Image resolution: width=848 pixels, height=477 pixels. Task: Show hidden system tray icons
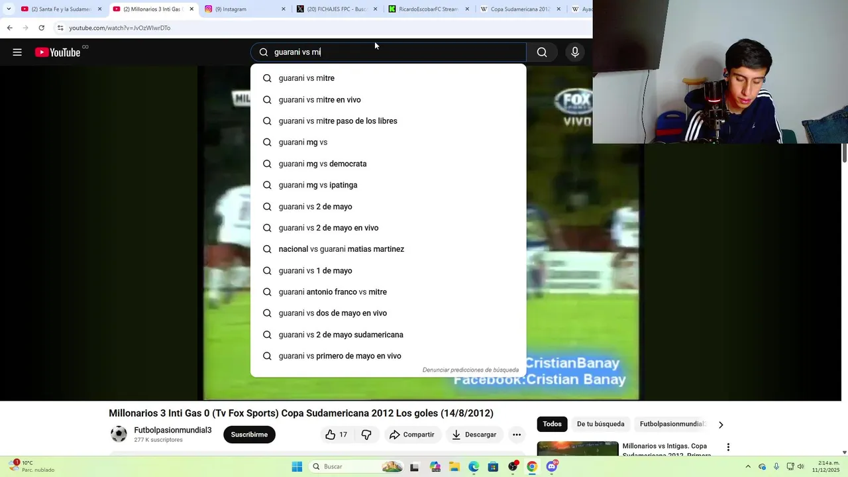tap(748, 466)
